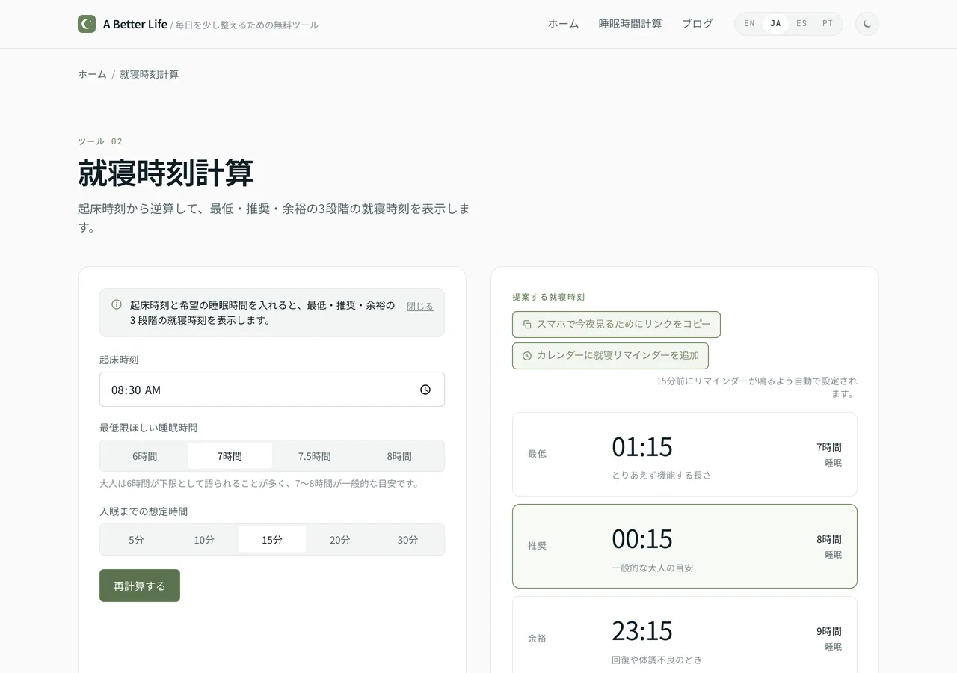The image size is (957, 673).
Task: Go to ホーム in the top navigation
Action: [563, 24]
